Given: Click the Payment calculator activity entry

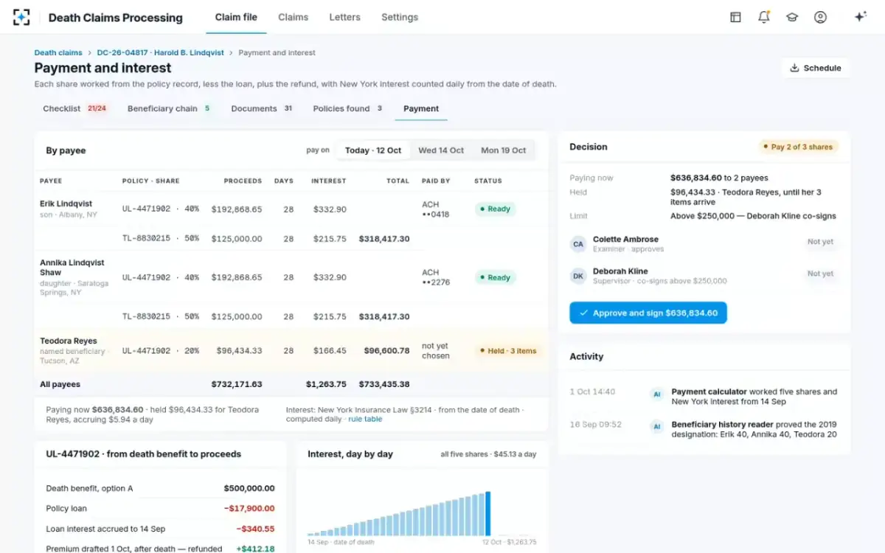Looking at the screenshot, I should point(704,397).
